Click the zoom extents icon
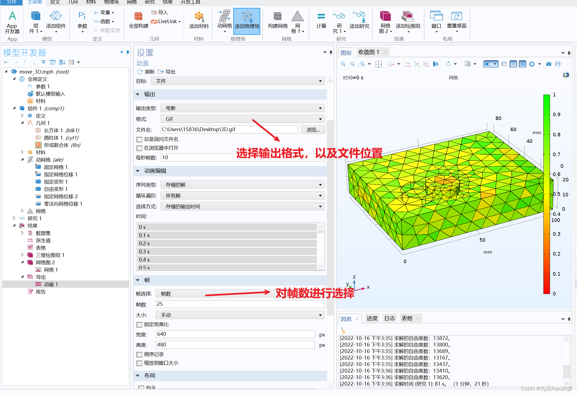 [x=378, y=64]
